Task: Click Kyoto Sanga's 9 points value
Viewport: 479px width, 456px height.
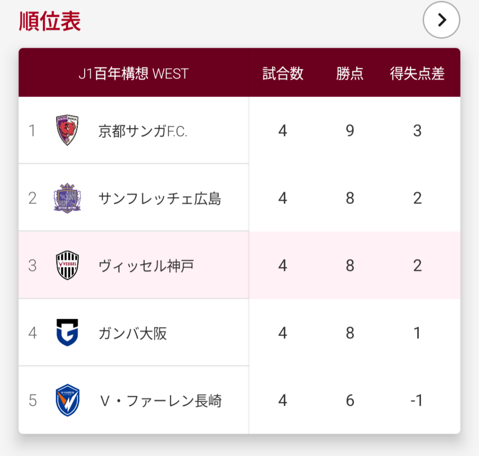Action: pos(350,131)
